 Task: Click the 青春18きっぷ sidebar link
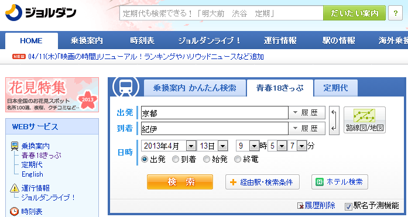(42, 156)
